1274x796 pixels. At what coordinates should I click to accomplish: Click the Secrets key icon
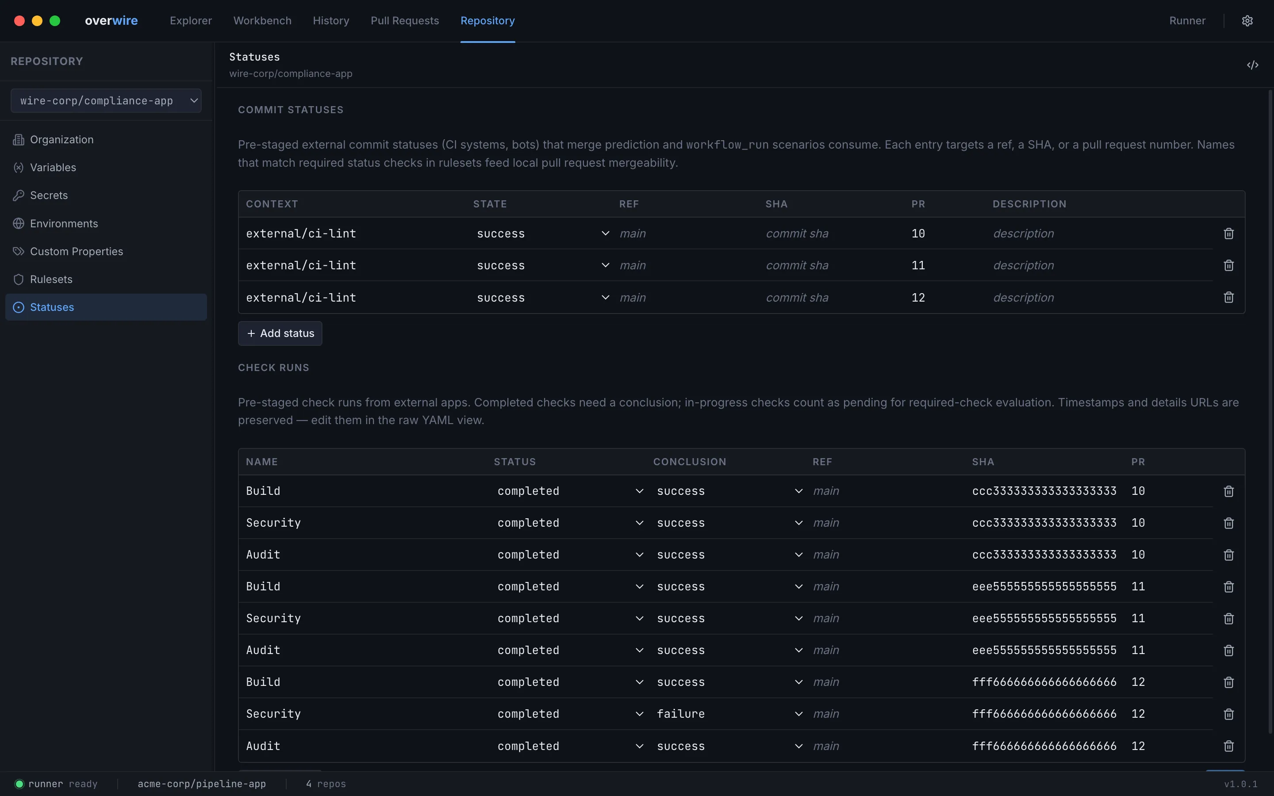coord(19,195)
